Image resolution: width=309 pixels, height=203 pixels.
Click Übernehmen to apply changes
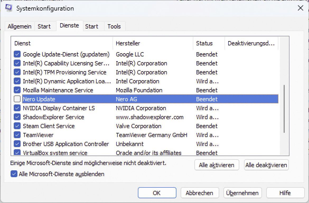242,193
